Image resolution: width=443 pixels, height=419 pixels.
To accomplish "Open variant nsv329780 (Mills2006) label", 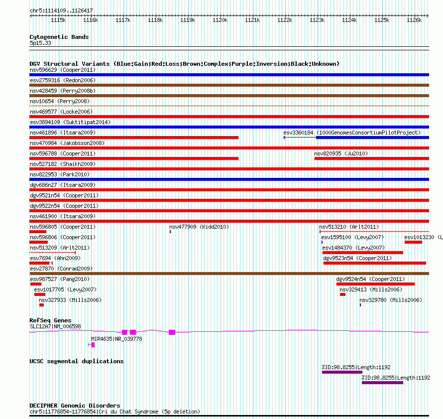I will tap(391, 300).
